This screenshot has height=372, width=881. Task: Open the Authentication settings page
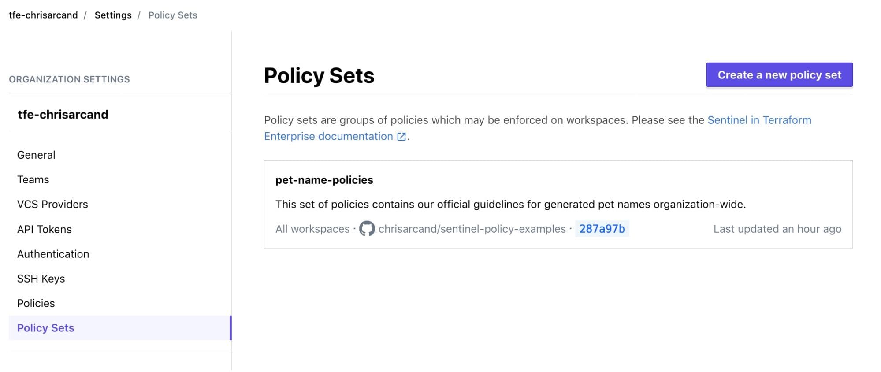click(x=53, y=254)
